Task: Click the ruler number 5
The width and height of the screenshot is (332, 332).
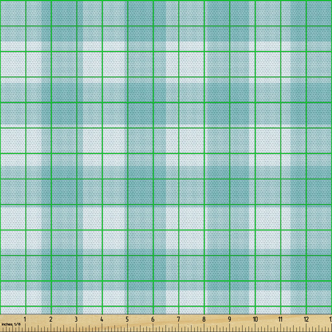Action: click(127, 319)
